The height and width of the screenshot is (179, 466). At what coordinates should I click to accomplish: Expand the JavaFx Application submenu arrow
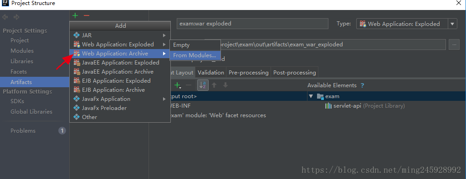tap(164, 99)
